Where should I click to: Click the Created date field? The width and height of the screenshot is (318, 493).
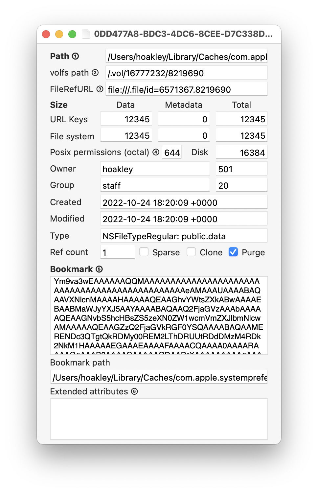tap(184, 202)
